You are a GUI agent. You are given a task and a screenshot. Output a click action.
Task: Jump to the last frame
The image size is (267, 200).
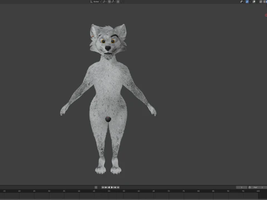tap(118, 187)
